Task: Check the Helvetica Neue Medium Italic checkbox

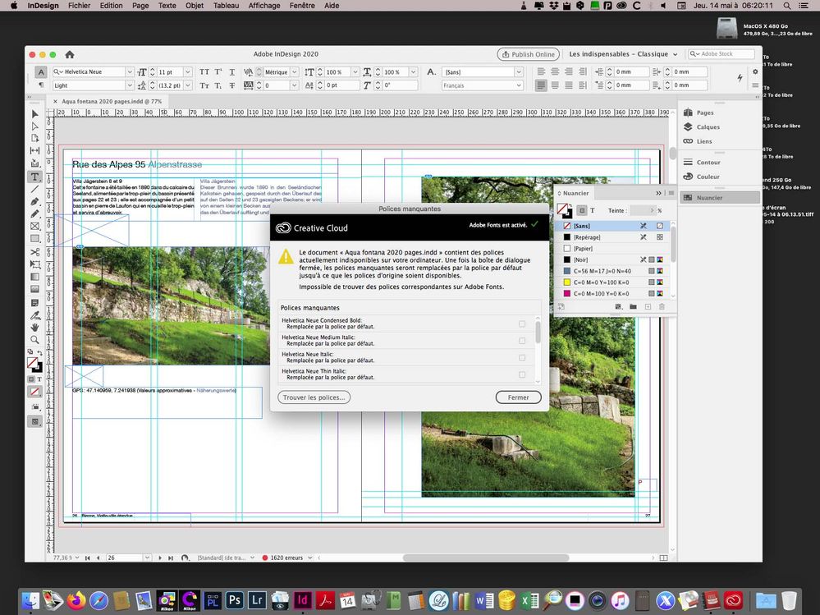Action: (x=522, y=340)
